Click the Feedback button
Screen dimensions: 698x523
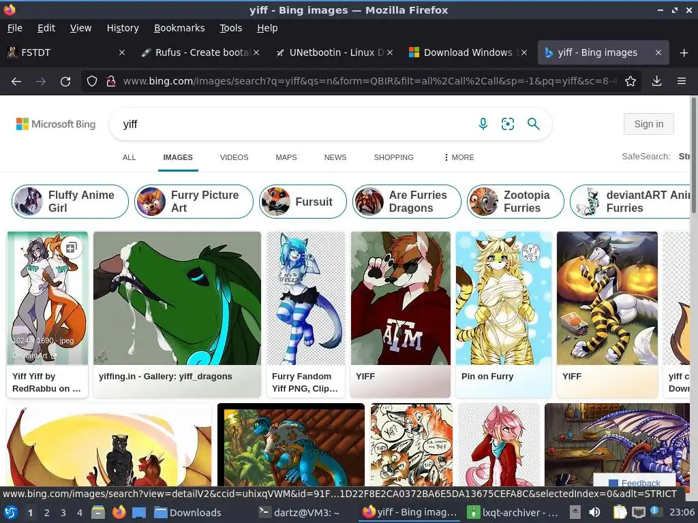[x=635, y=483]
